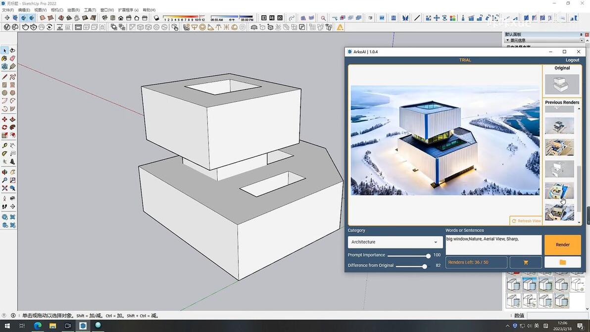Select the arrow Select tool
590x332 pixels.
4,50
